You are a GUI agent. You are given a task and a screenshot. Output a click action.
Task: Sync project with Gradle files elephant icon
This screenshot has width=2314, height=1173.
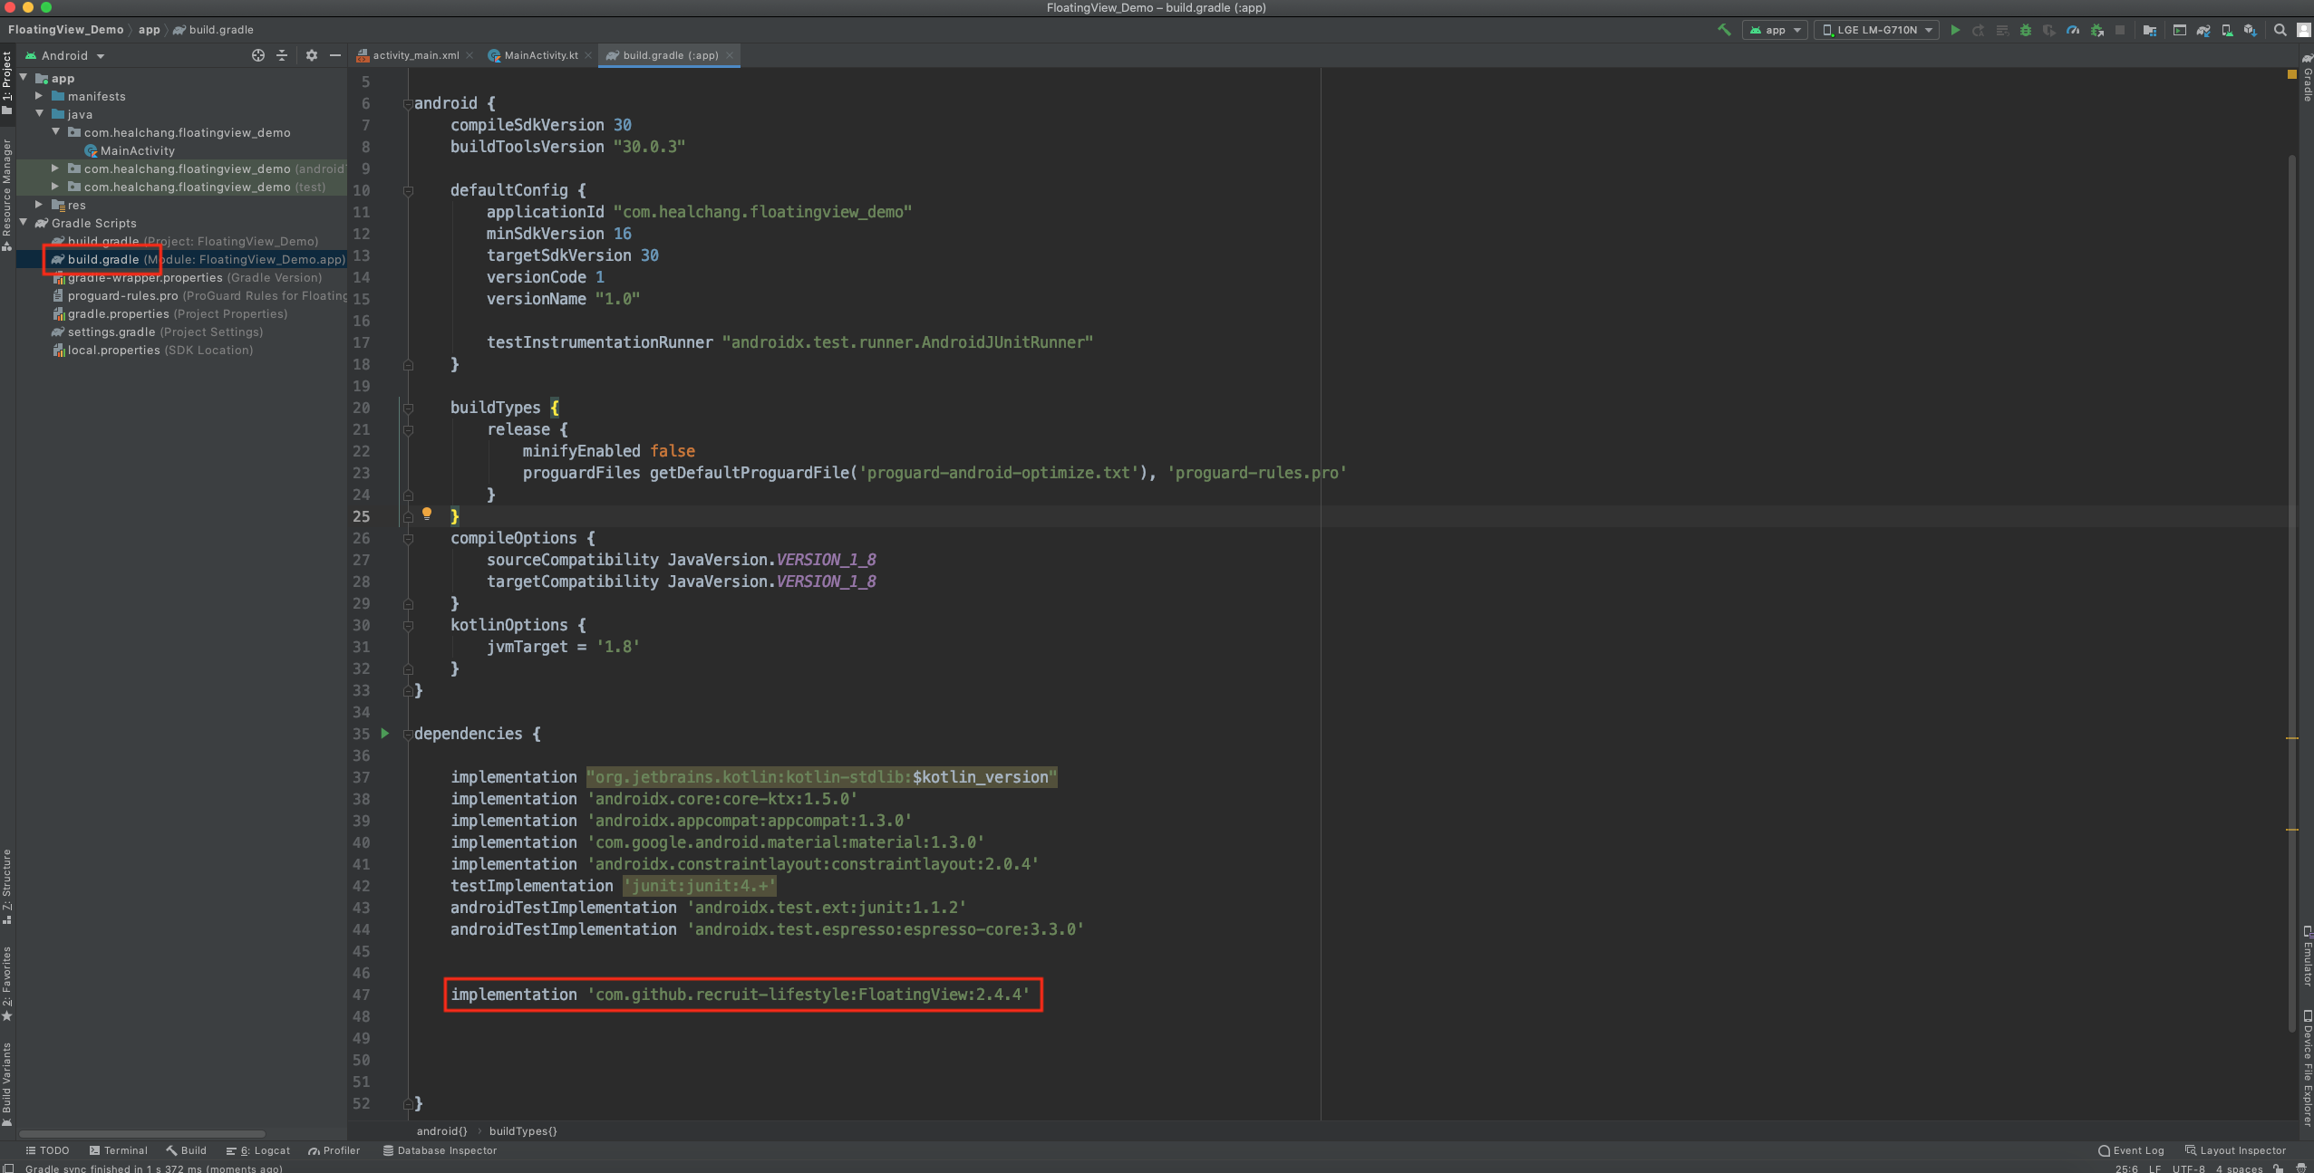pos(2203,30)
